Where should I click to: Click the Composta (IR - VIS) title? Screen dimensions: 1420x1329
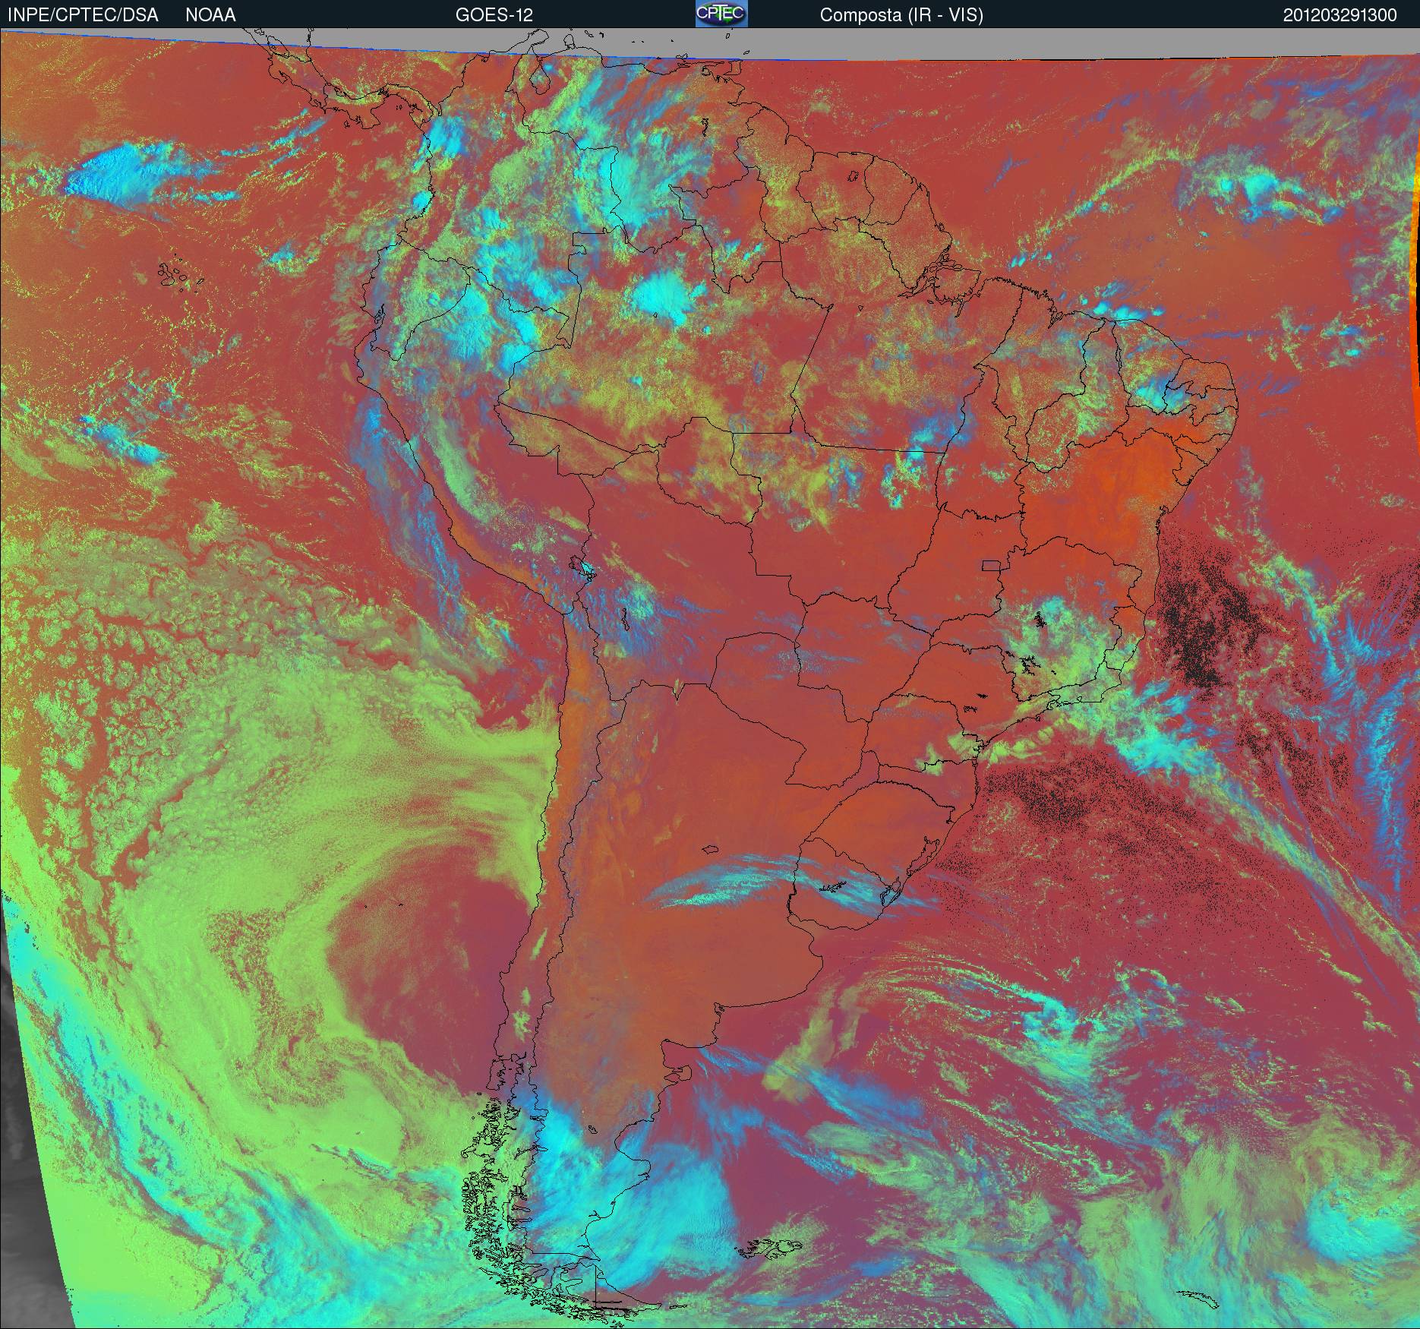pos(901,15)
